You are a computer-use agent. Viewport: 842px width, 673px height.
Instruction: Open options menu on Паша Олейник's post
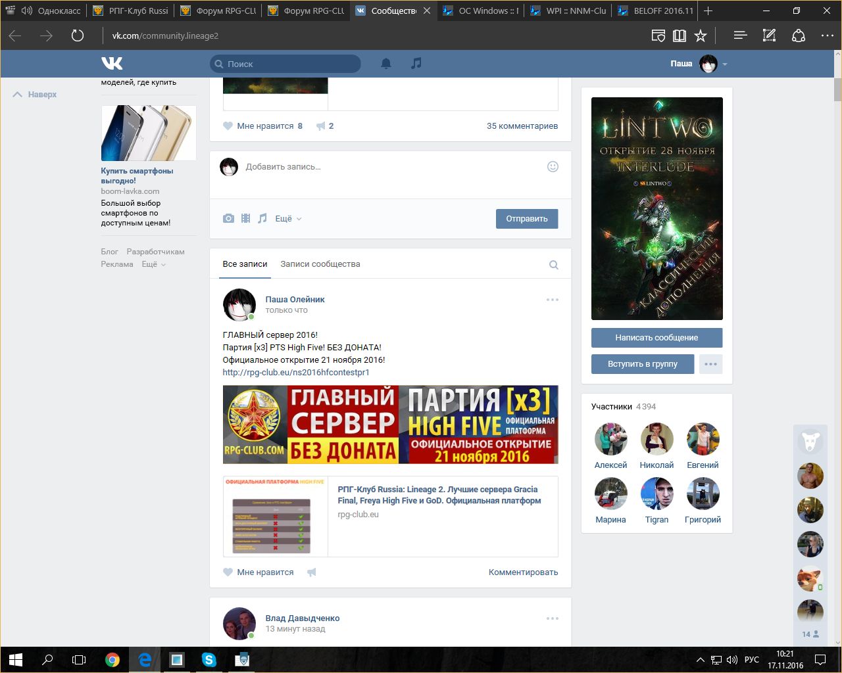pyautogui.click(x=553, y=300)
